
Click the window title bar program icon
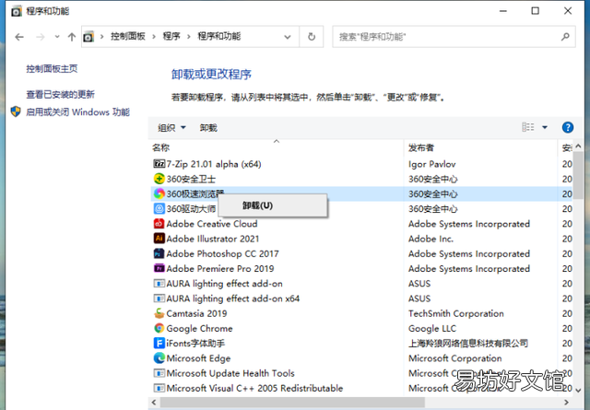point(17,11)
